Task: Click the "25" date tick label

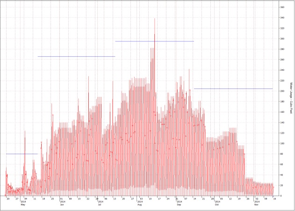Action: coord(52,199)
